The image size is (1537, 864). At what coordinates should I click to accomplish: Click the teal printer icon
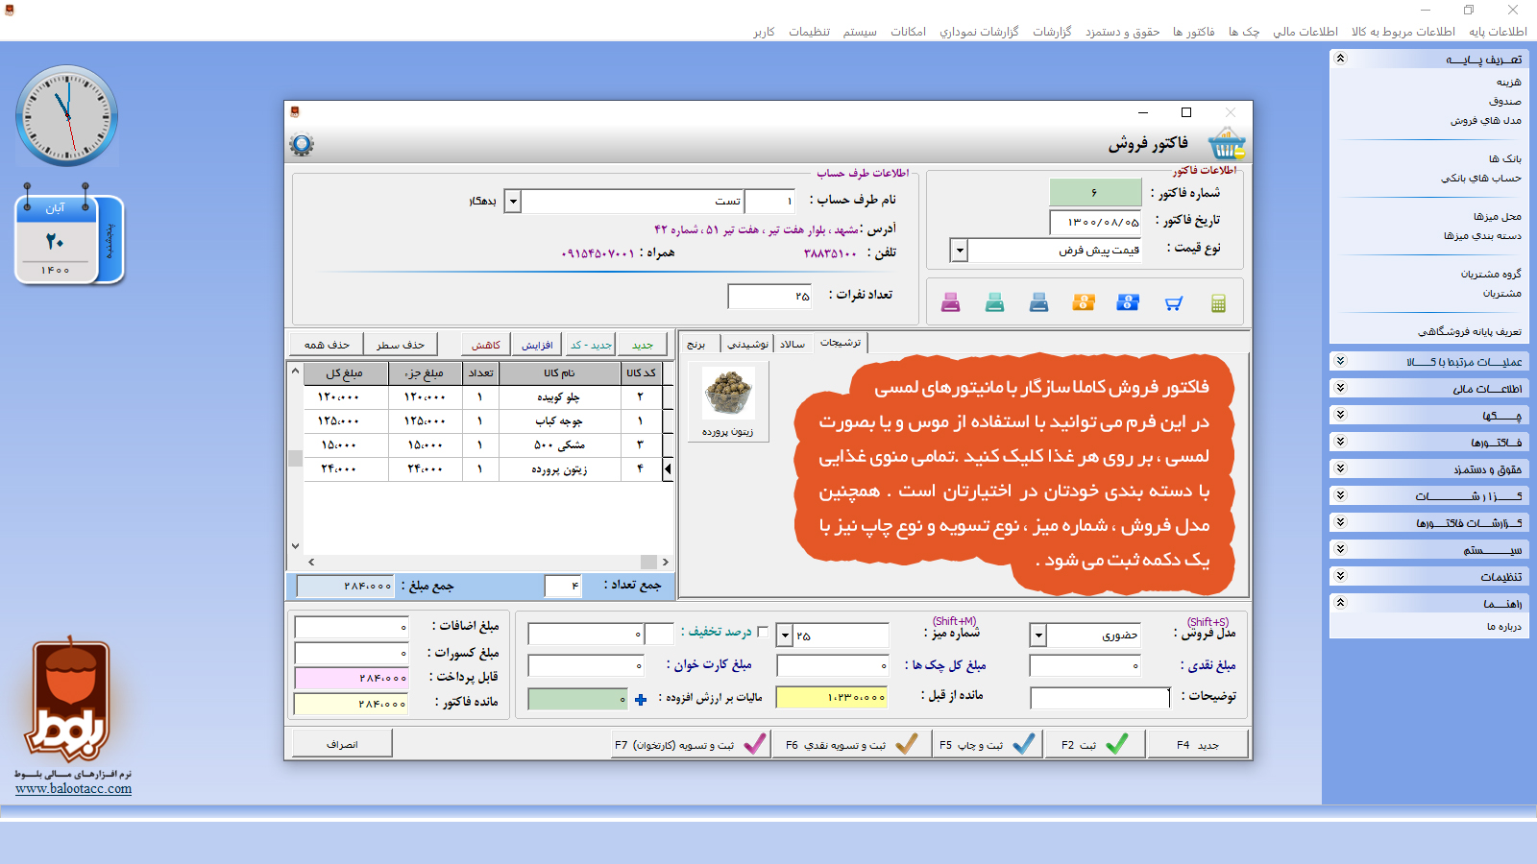point(994,303)
